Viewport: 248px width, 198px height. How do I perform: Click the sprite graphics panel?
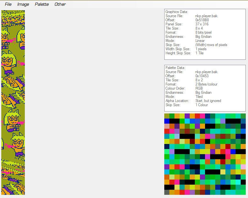(13, 102)
